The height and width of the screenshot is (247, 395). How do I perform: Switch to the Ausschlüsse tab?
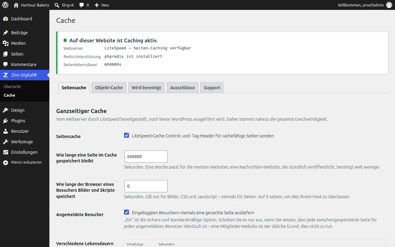pyautogui.click(x=182, y=88)
